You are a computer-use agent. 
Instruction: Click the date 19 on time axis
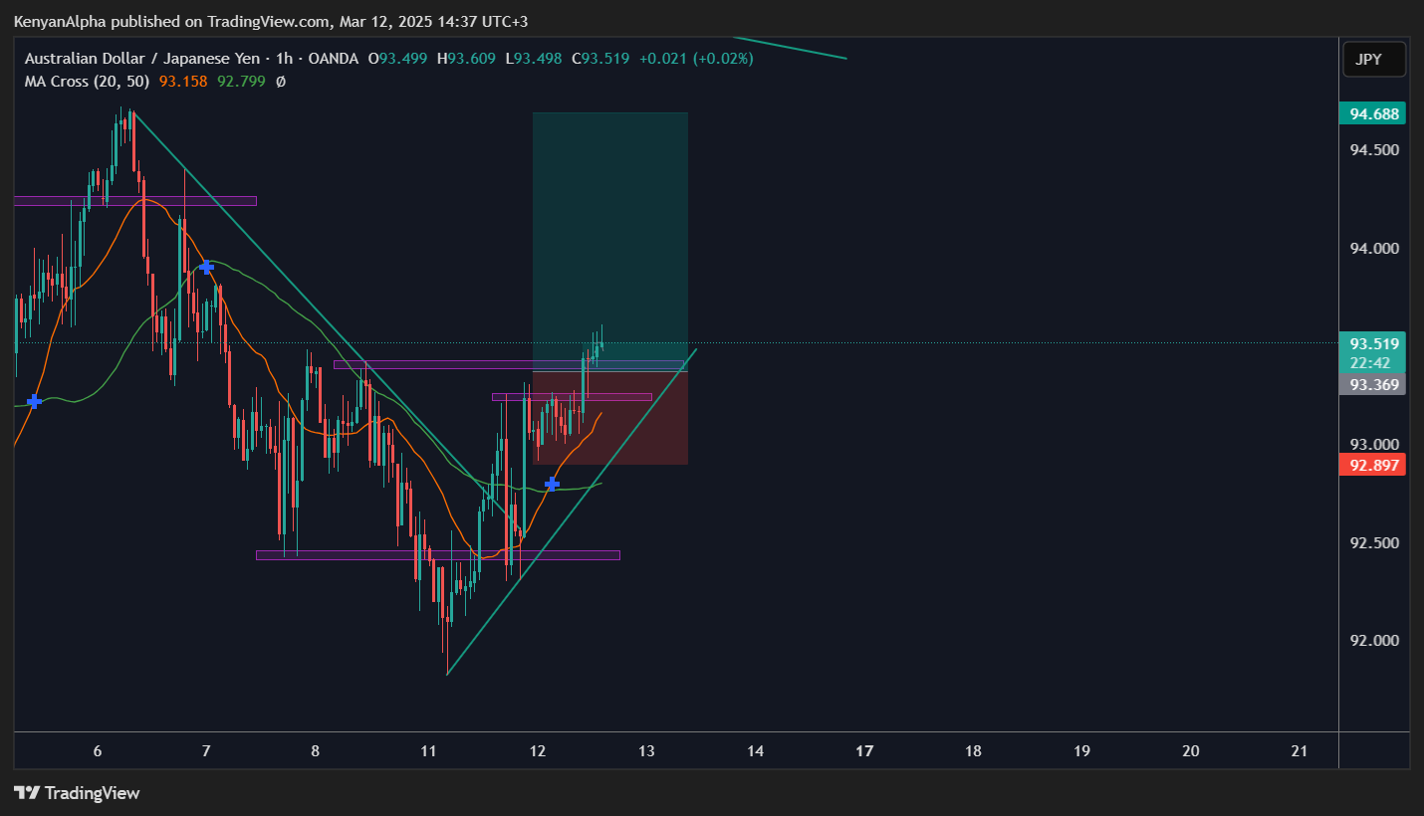coord(1081,751)
